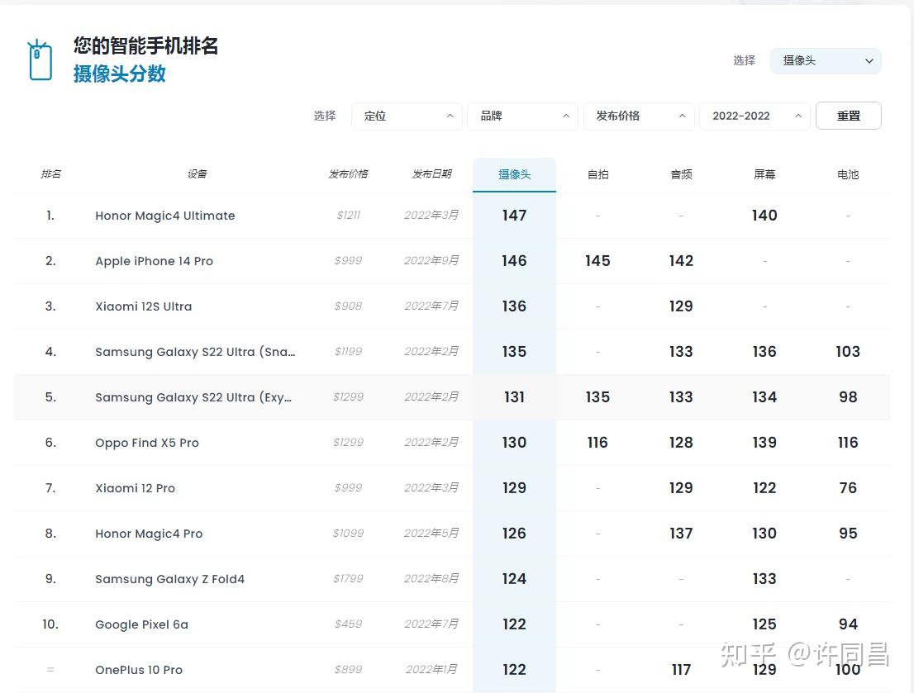Select the highlighted 摄像头 column header
914x693 pixels.
[x=514, y=174]
